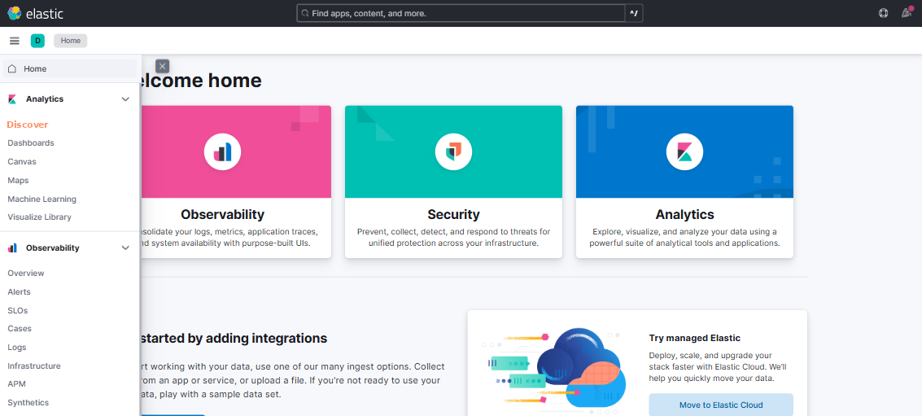Click the Analytics card Kibana icon
Screen dimensions: 922x416
coord(684,151)
